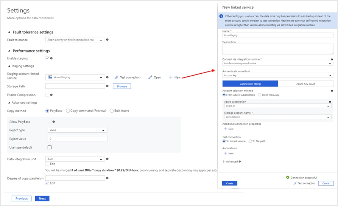Screen dimensions: 338x206
Task: Click info icon beside Connect via integration runtime
Action: click(332, 59)
